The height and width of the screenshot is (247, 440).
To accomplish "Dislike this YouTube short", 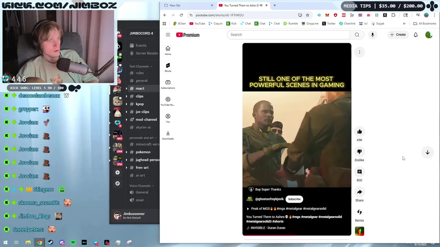I will click(360, 152).
